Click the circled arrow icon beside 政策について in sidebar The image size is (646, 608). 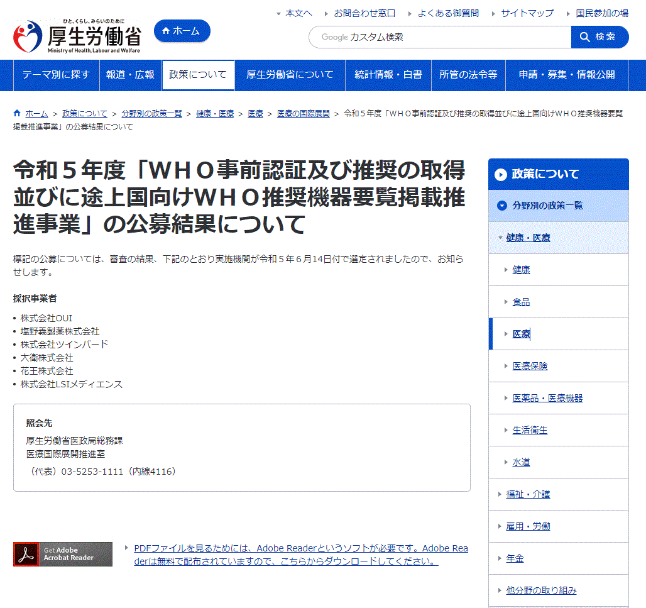pos(500,175)
